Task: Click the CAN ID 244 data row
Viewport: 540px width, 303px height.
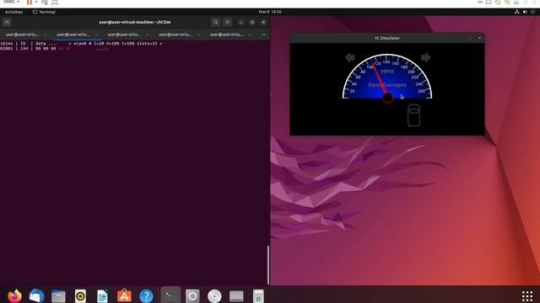Action: 54,49
